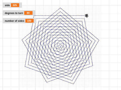
Task: Click the "degrees to turn" monitor label
Action: [x=14, y=13]
